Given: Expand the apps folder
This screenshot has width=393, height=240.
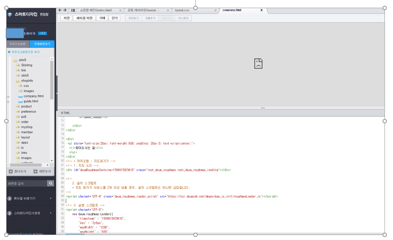Looking at the screenshot, I should click(x=18, y=143).
